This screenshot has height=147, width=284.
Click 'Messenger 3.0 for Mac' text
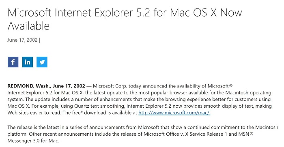pos(33,141)
